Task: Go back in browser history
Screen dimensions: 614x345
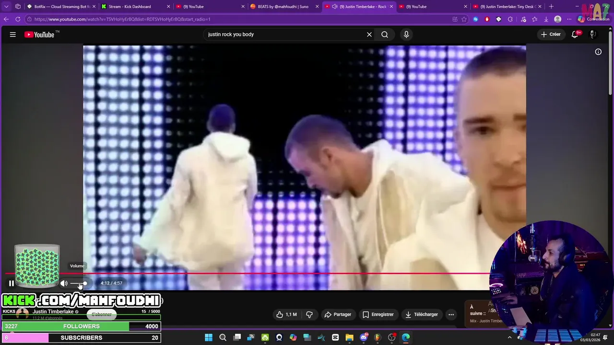Action: [6, 19]
